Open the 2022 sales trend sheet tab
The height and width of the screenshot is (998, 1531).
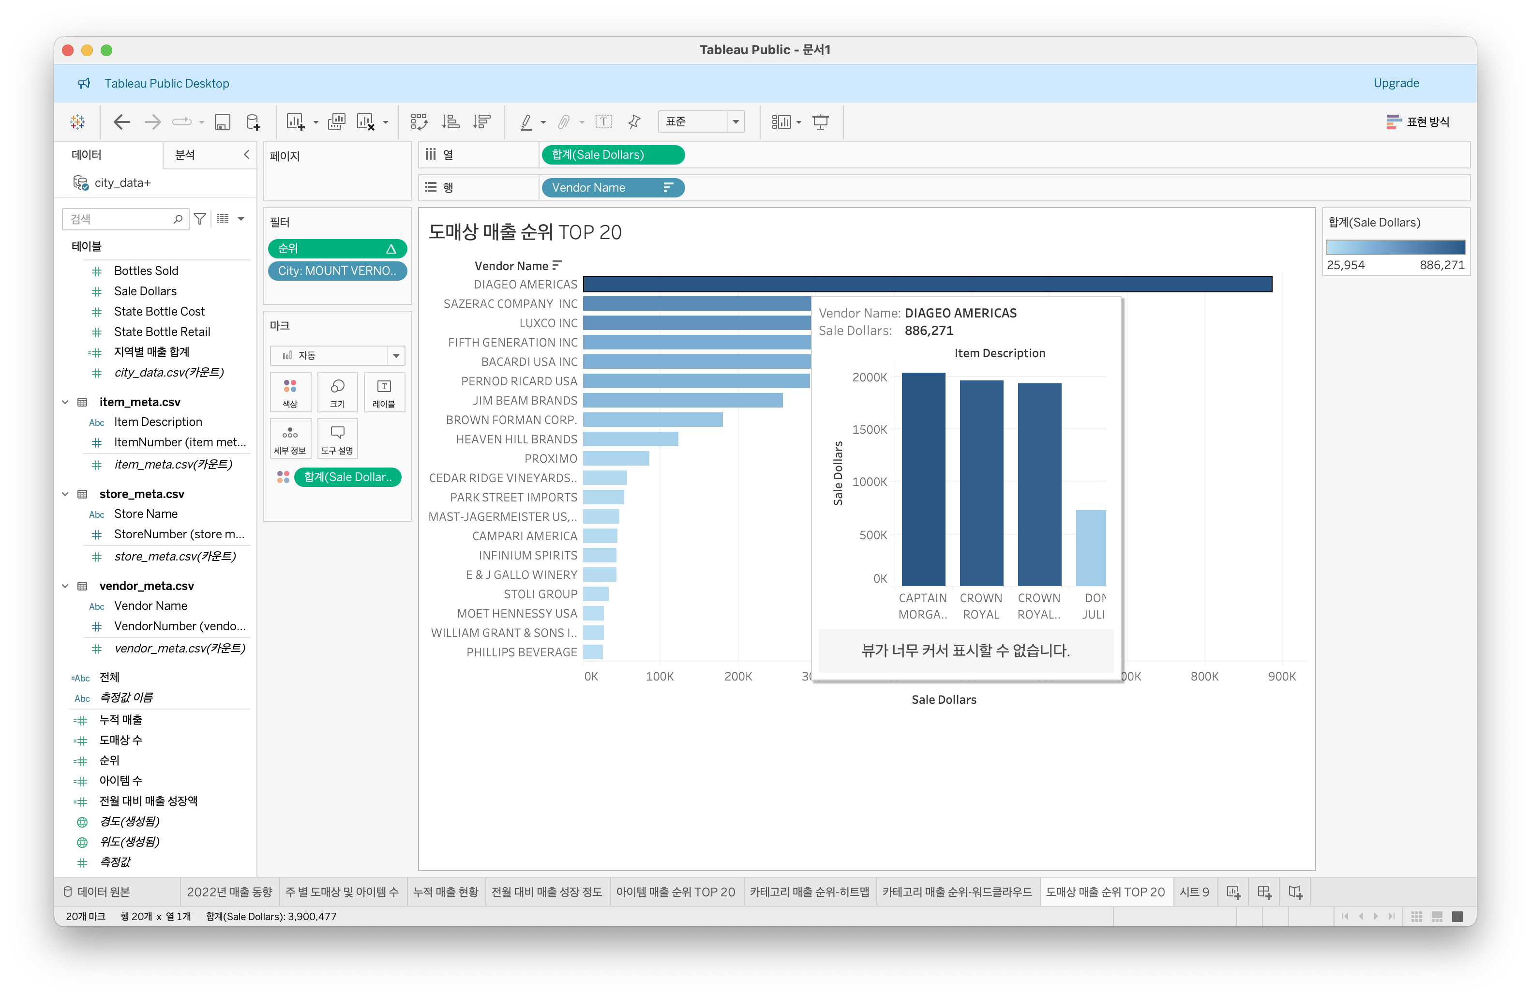pyautogui.click(x=229, y=892)
